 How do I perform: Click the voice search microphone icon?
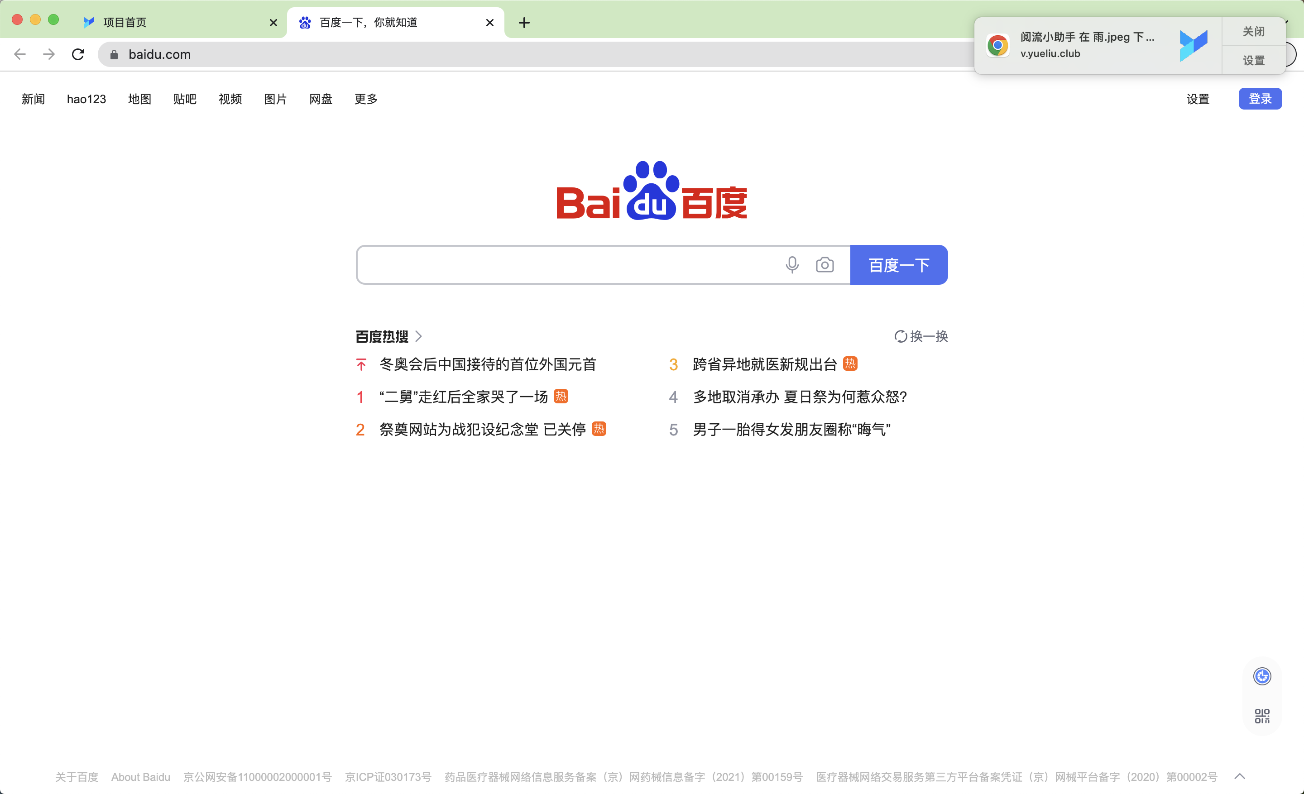click(x=792, y=264)
